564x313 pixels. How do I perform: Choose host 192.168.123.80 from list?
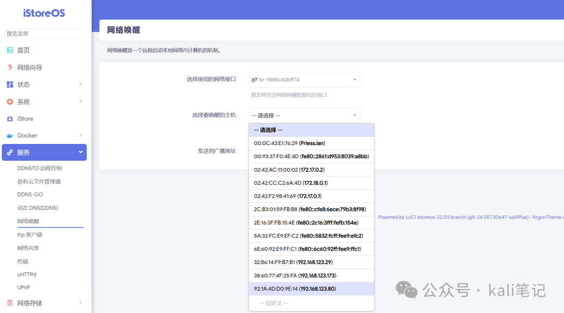tap(295, 289)
